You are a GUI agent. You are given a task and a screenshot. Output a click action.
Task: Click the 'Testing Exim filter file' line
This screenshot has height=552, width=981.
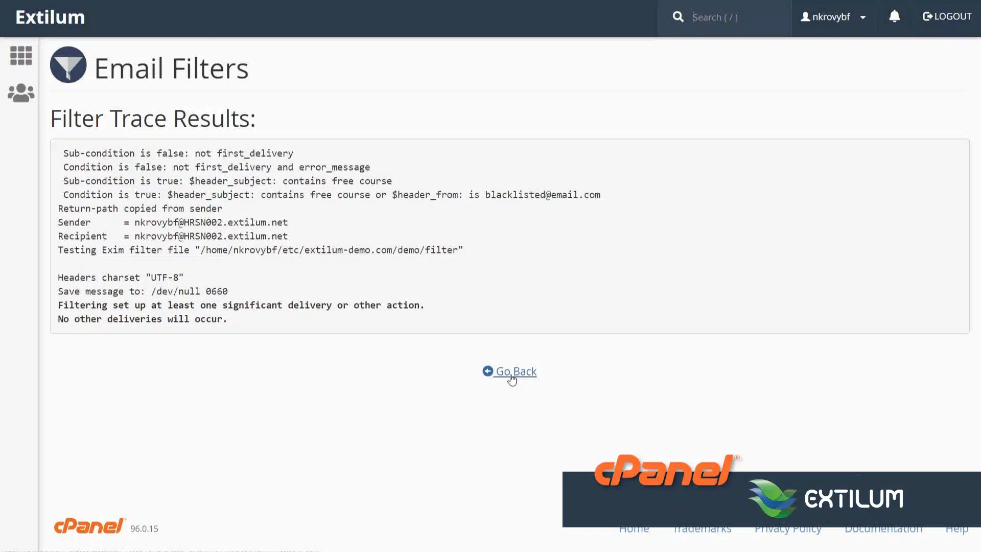260,250
